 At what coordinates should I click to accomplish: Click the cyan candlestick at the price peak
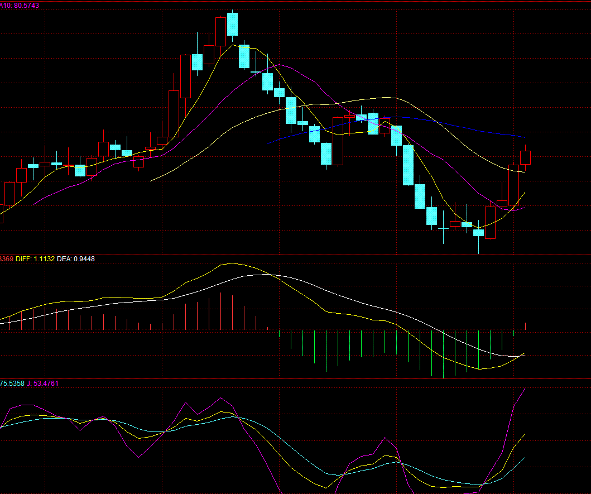(x=232, y=25)
